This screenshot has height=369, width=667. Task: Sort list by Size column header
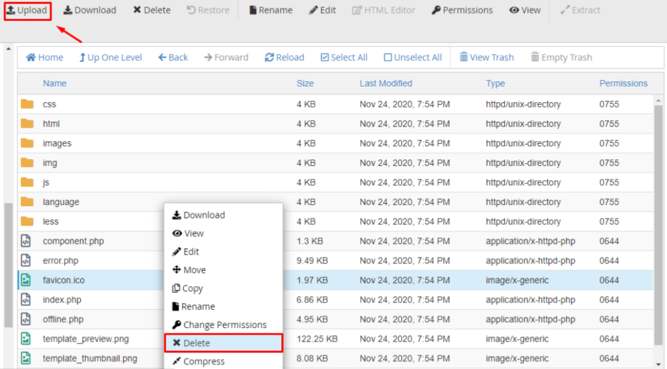[x=305, y=83]
